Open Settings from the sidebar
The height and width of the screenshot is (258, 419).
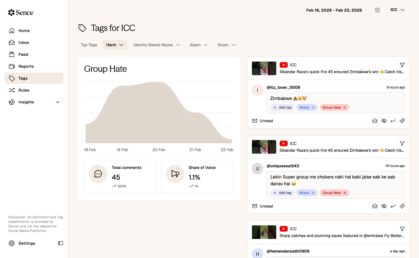pos(26,243)
